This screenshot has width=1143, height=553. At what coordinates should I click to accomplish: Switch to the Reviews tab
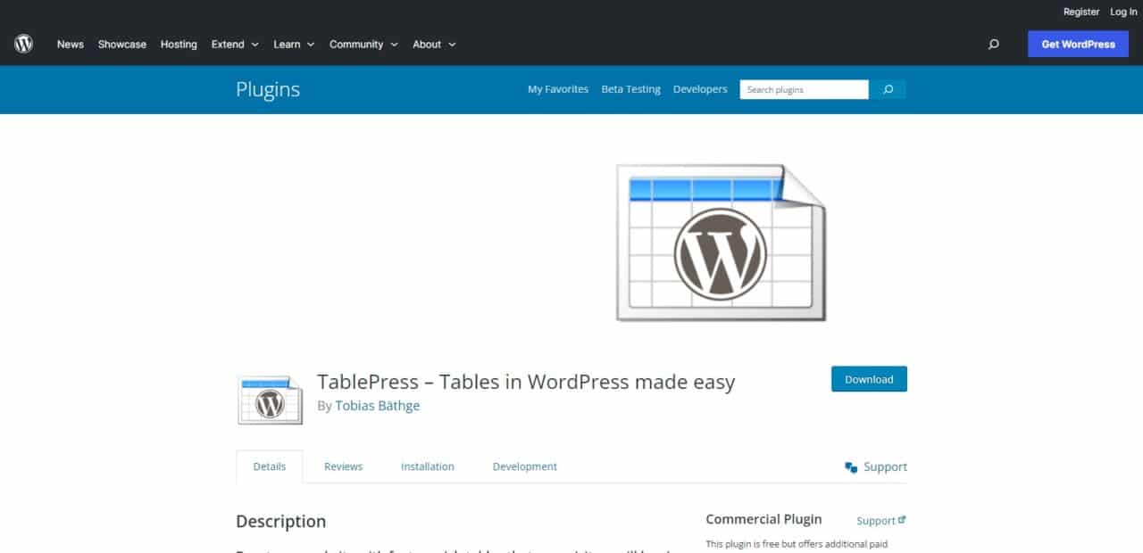pyautogui.click(x=344, y=466)
